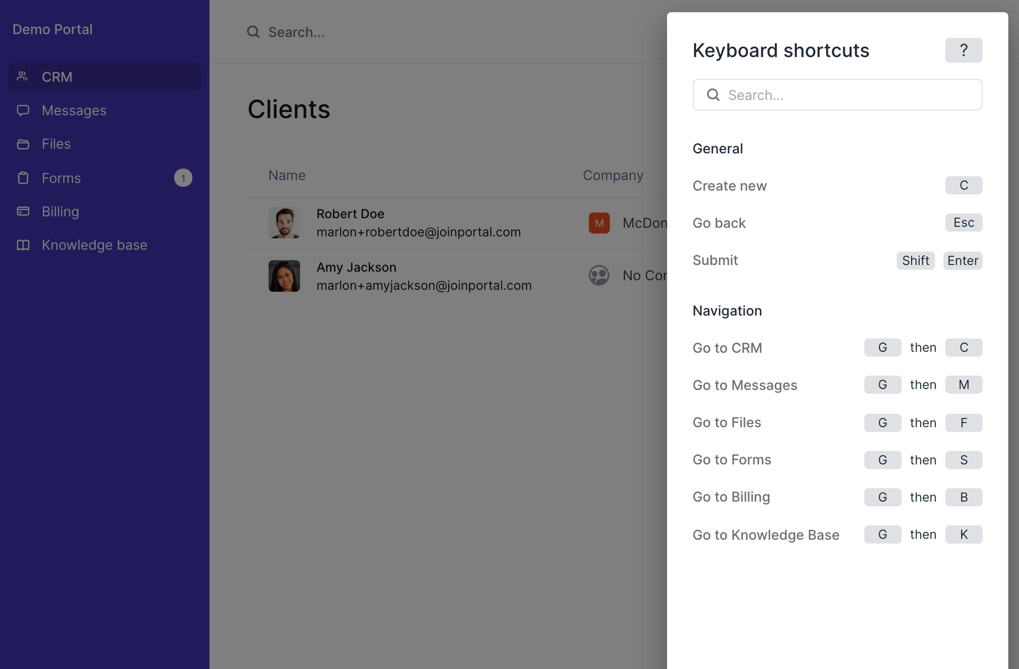Viewport: 1019px width, 669px height.
Task: Click the Messages chat bubble icon
Action: [x=23, y=110]
